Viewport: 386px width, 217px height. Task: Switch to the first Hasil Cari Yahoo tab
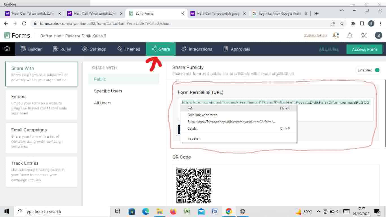coord(33,14)
